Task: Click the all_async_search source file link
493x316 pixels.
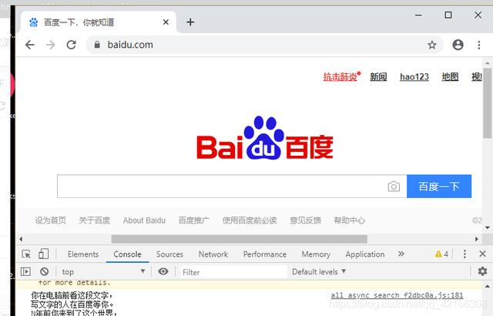Action: click(397, 295)
